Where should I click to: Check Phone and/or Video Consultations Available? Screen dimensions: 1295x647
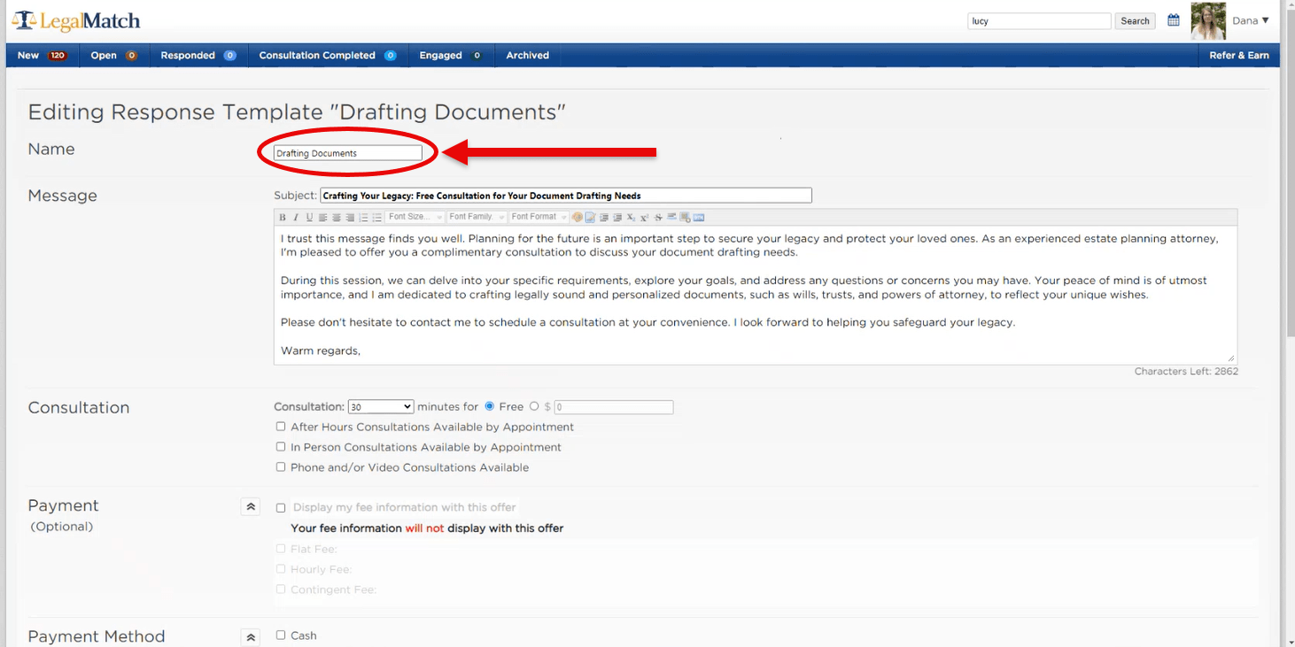click(x=281, y=467)
